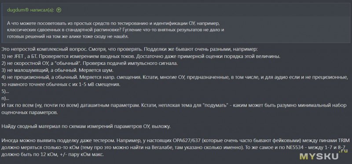Click the final line 'должно быть по 12 кОм'
The width and height of the screenshot is (352, 164).
52,155
